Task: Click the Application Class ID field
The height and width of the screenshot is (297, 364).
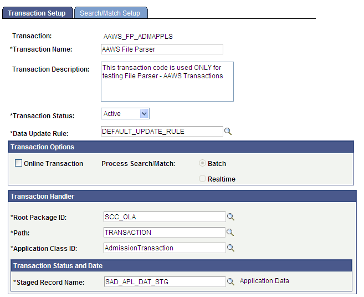Action: tap(165, 248)
